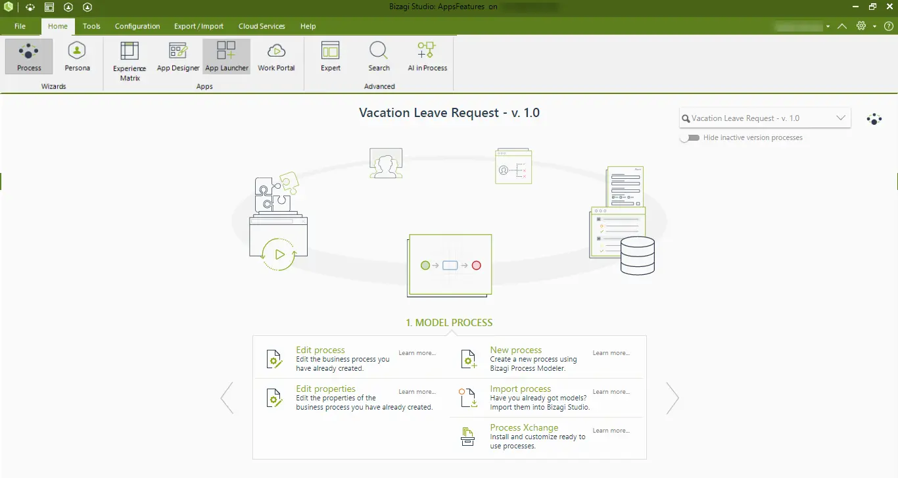
Task: Click the execute play step illustration
Action: point(279,221)
